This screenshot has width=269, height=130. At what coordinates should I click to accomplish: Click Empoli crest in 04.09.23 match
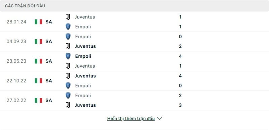coord(68,37)
